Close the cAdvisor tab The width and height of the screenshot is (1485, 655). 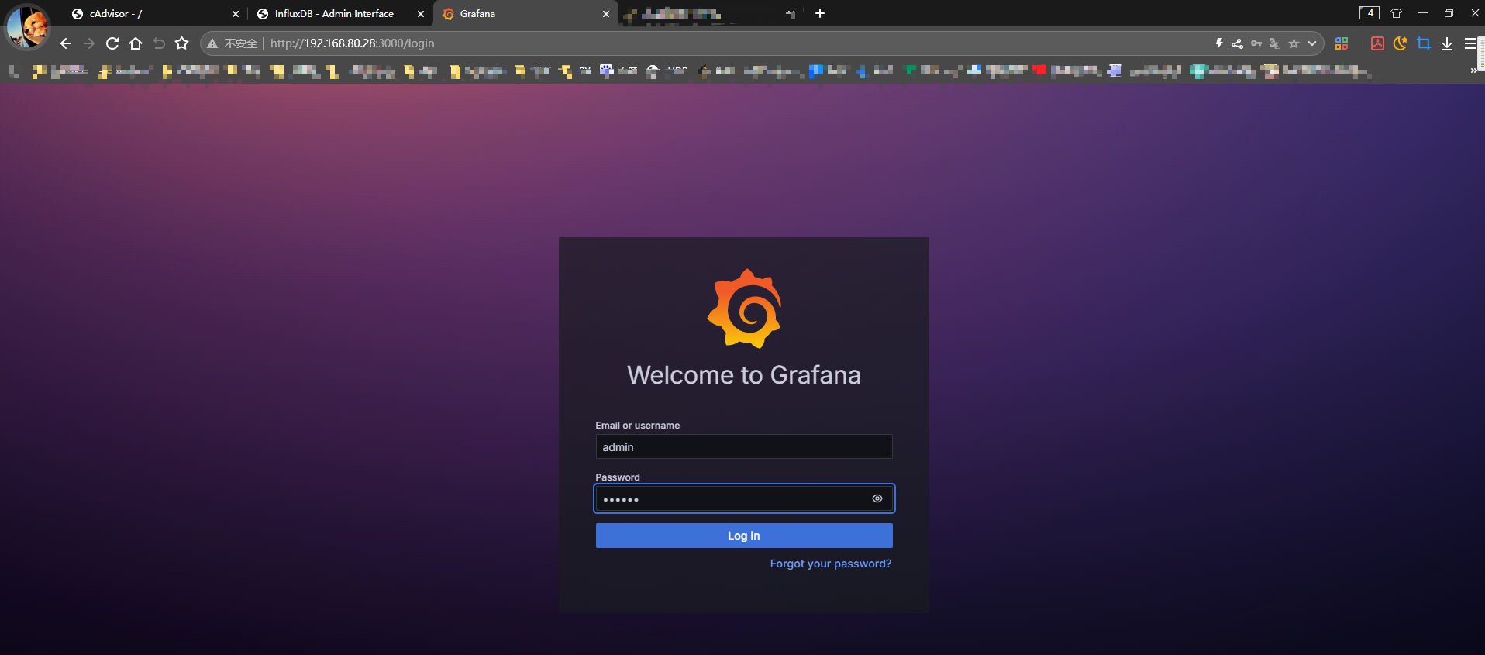click(236, 14)
